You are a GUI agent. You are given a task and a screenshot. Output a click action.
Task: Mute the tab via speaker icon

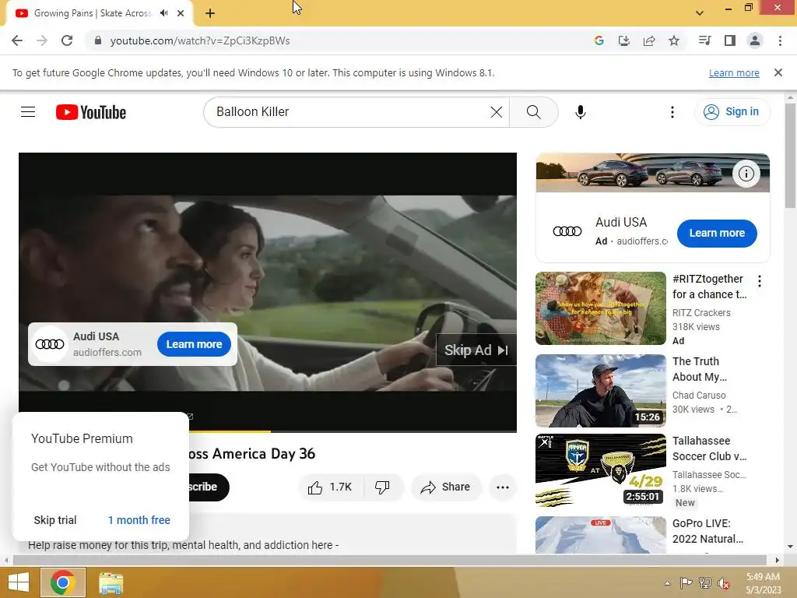point(163,13)
